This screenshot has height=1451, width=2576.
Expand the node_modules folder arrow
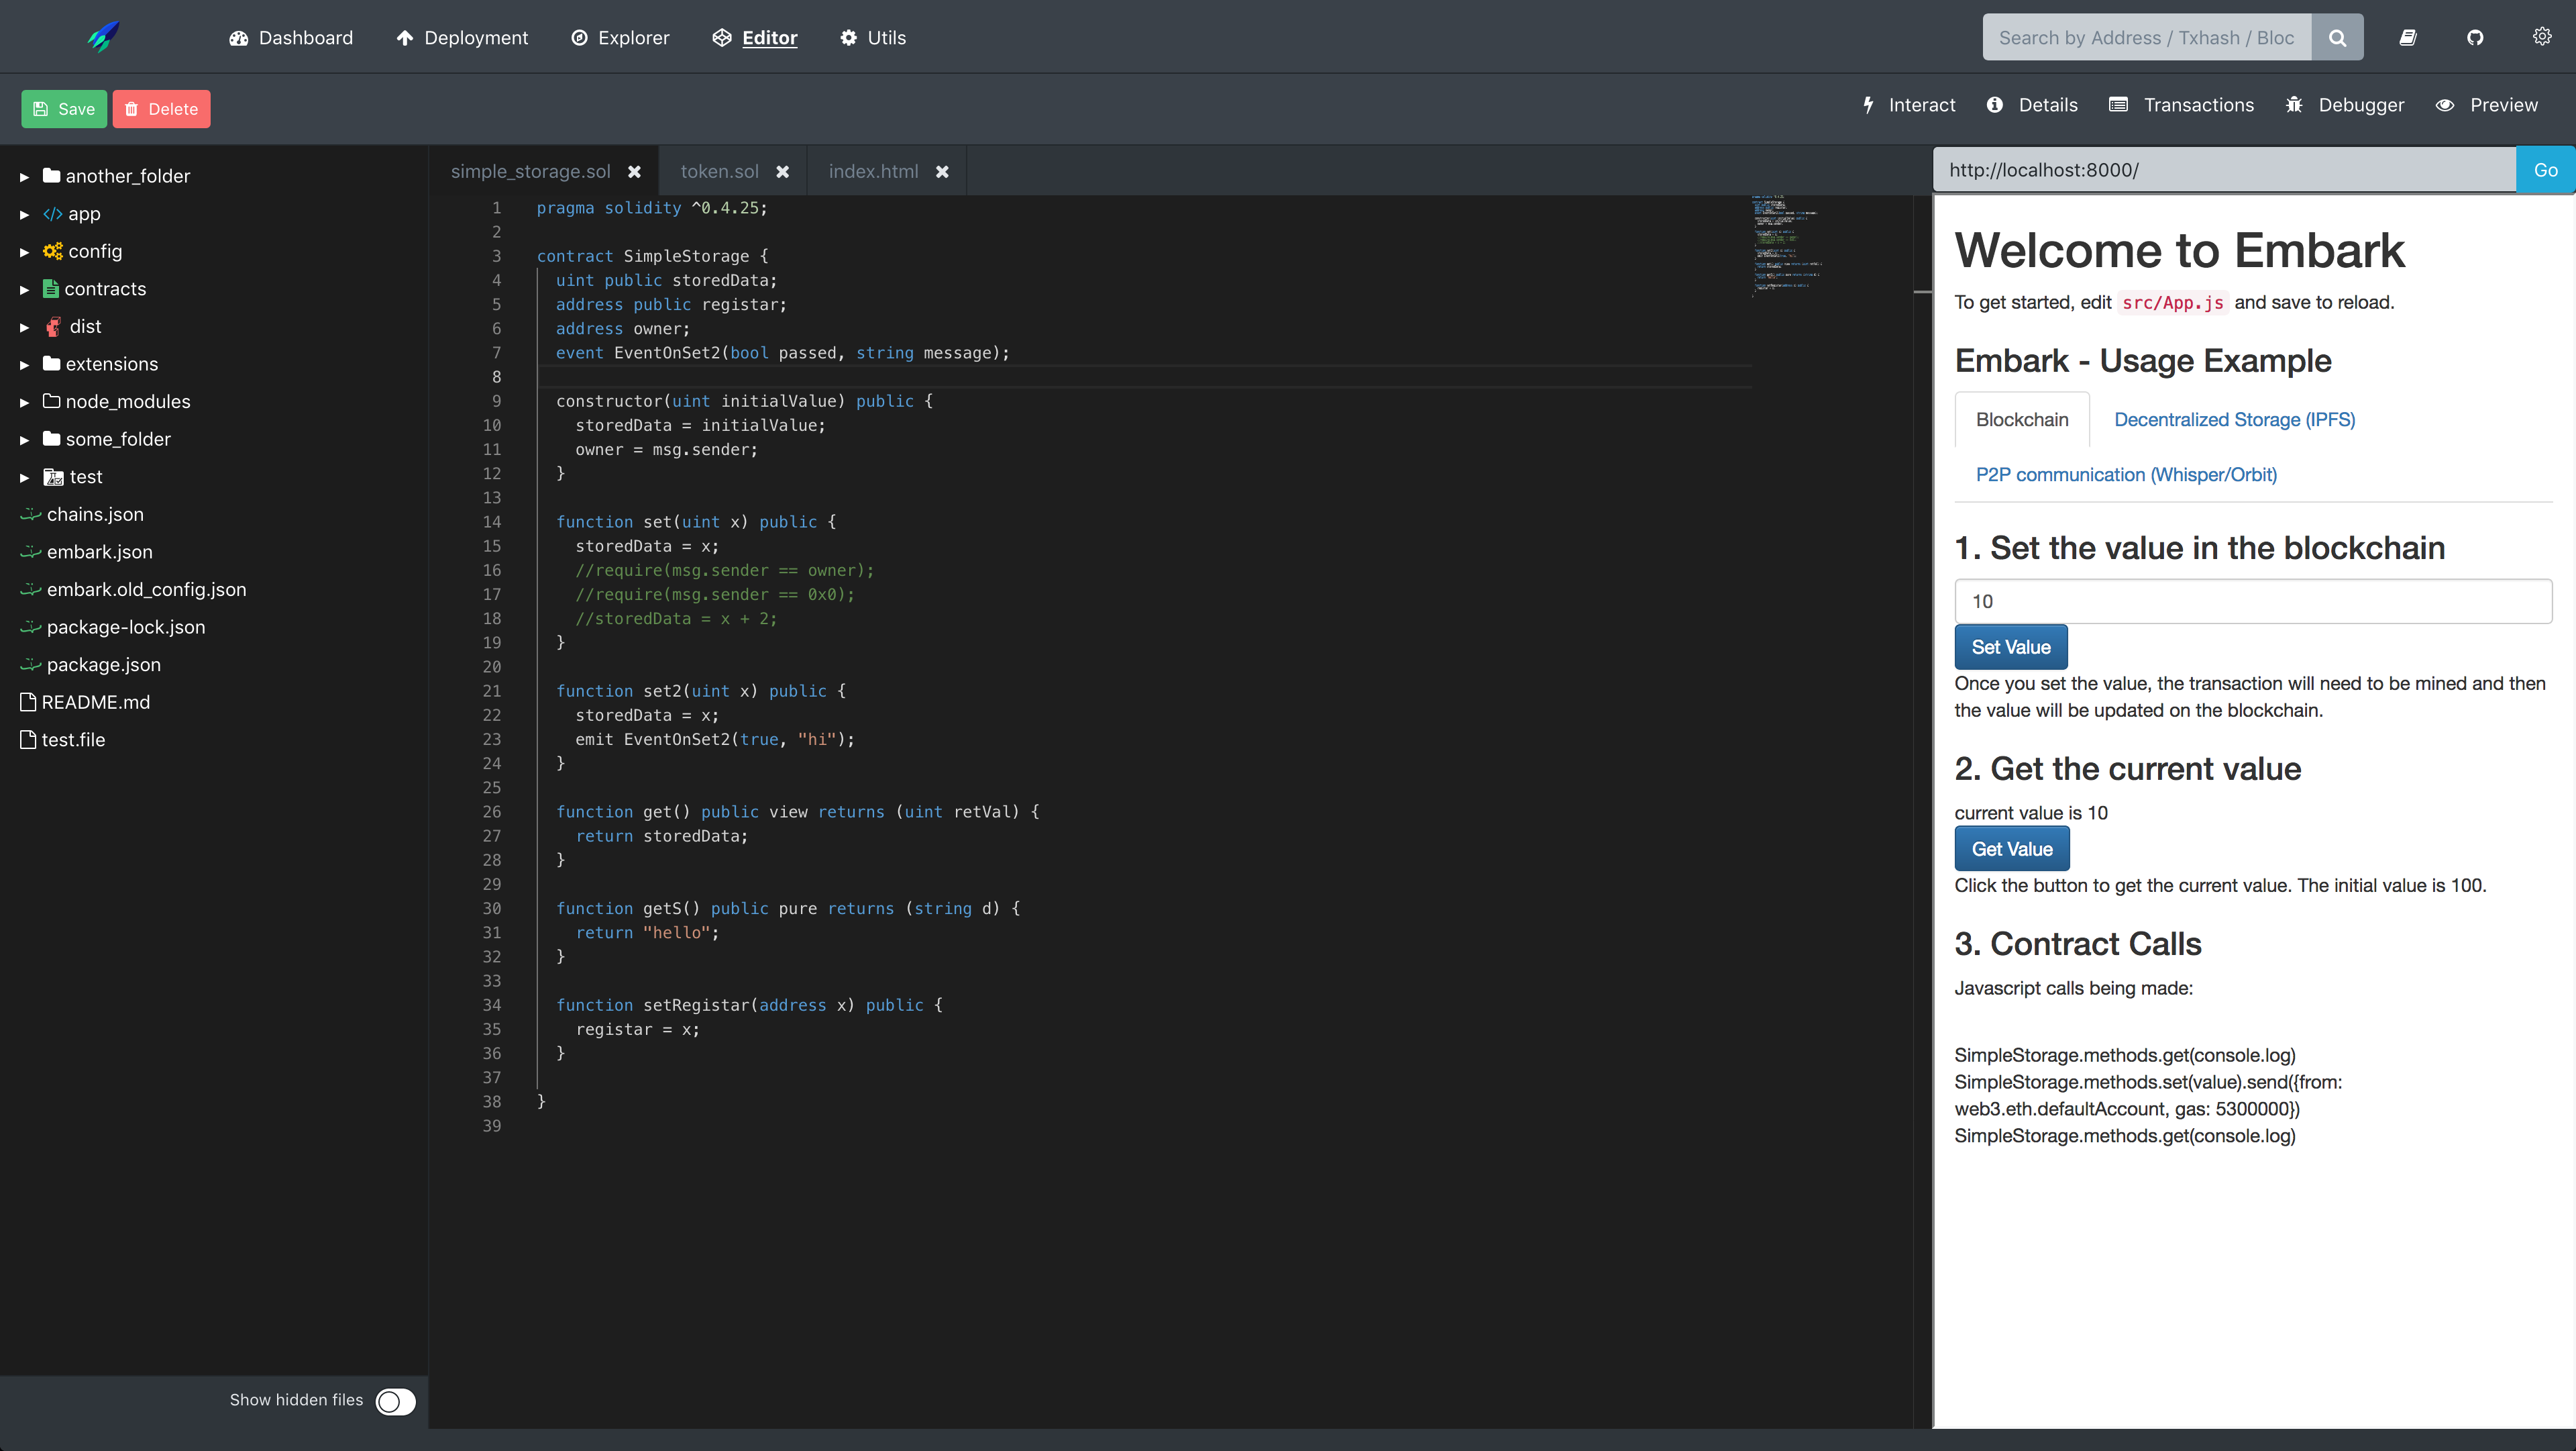(x=24, y=402)
